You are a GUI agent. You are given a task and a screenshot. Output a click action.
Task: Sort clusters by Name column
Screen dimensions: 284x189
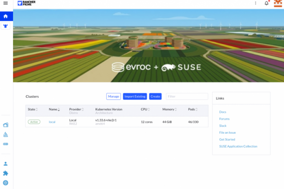pos(55,109)
